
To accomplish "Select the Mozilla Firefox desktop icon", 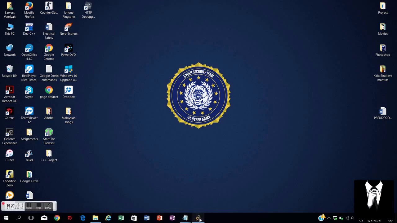I will (29, 10).
